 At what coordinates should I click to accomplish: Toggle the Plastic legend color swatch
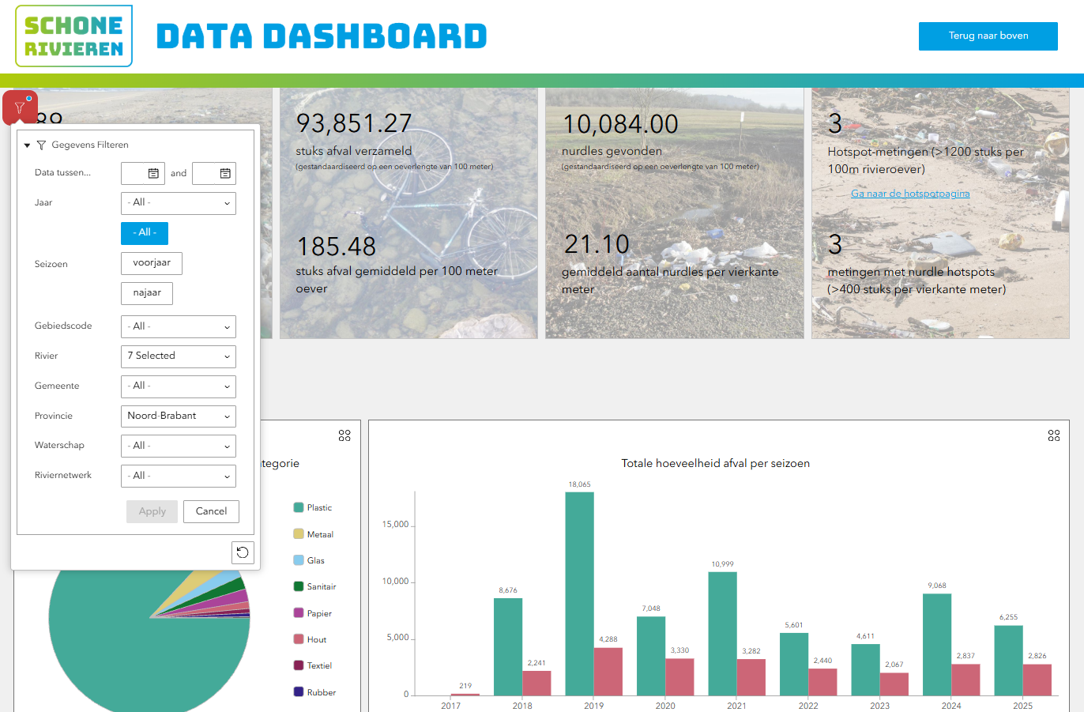[299, 507]
